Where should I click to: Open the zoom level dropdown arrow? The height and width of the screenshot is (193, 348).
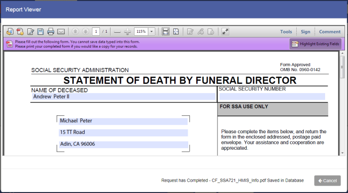[x=151, y=31]
